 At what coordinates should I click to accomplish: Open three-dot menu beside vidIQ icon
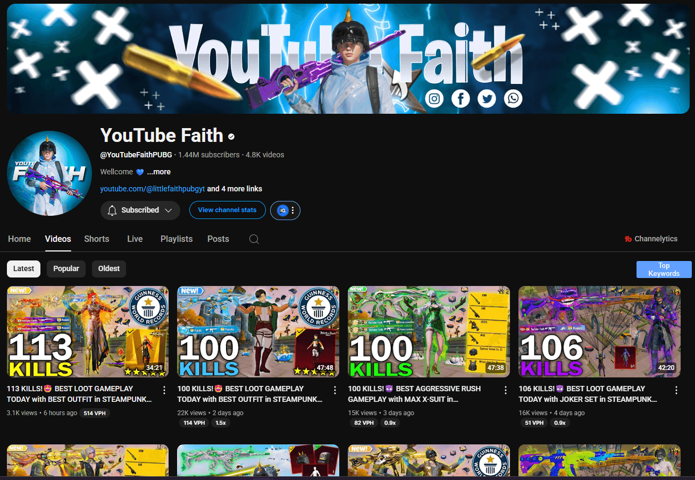click(x=293, y=210)
